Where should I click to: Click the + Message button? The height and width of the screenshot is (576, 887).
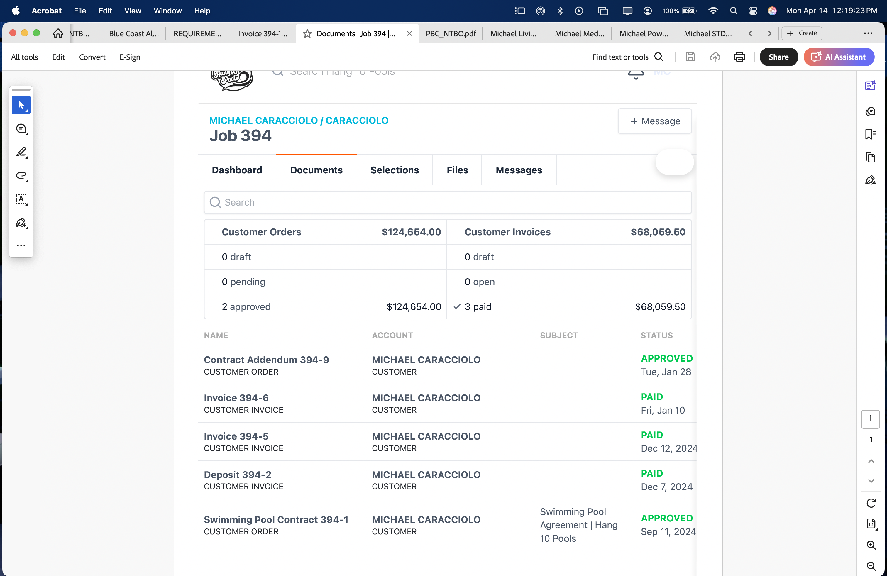(x=654, y=121)
